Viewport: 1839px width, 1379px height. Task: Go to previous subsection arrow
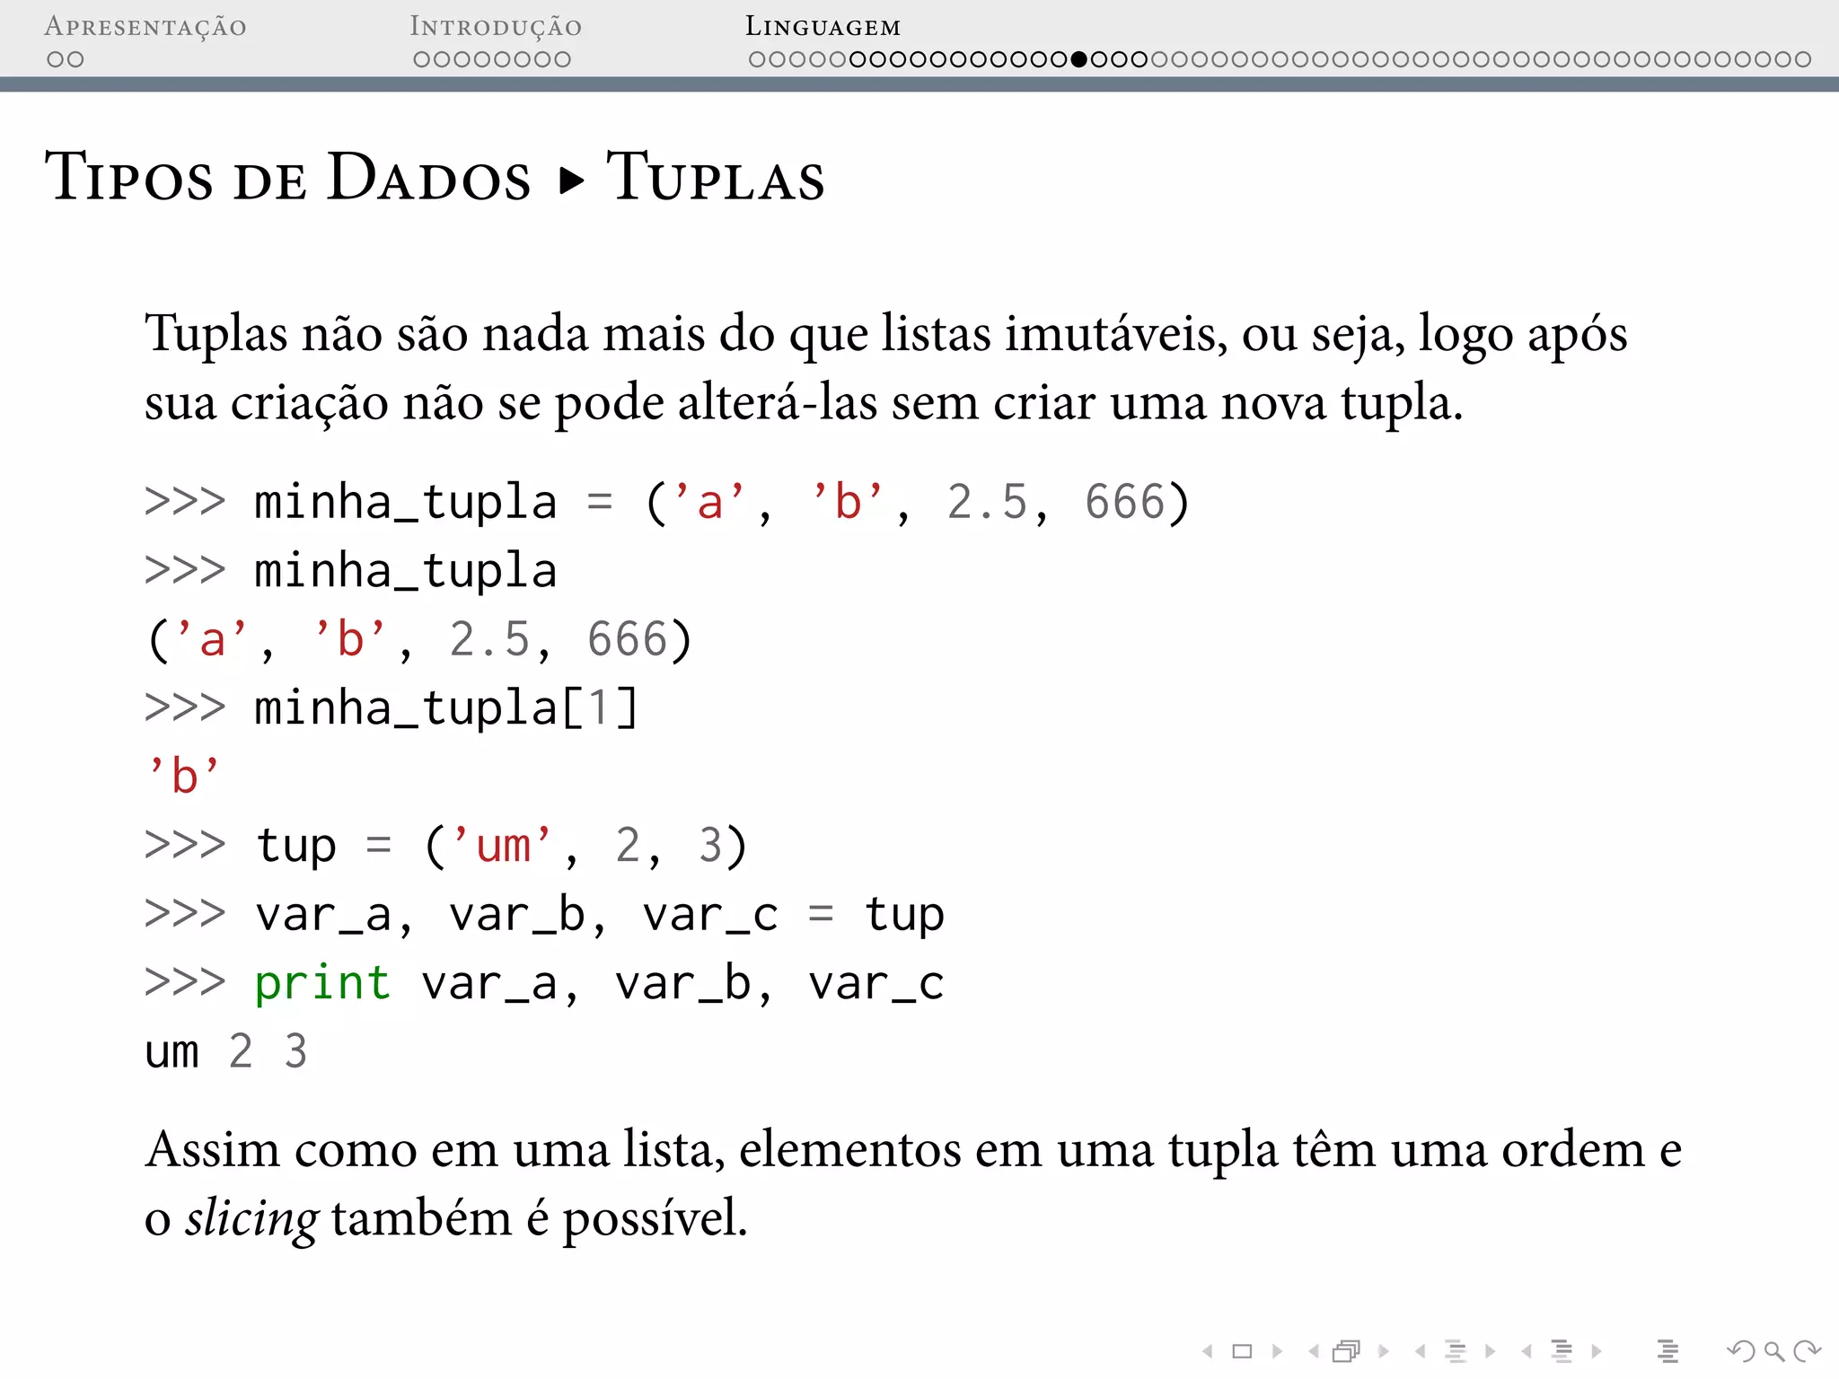point(1420,1351)
